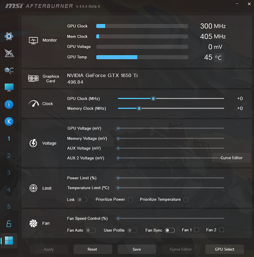Toggle the Link switch

point(82,200)
